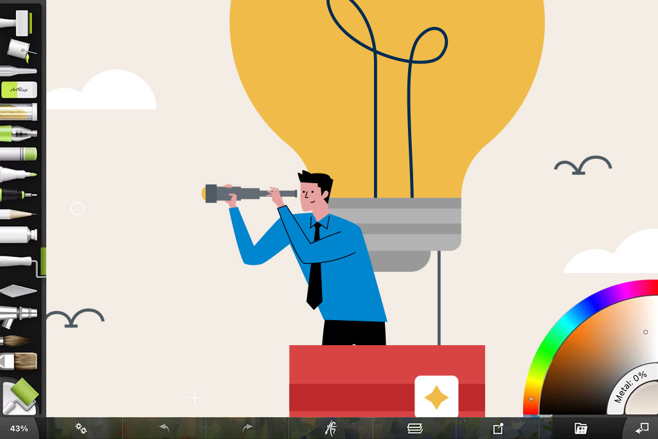Open the Layers panel
Screen dimensions: 658x439
pos(414,429)
